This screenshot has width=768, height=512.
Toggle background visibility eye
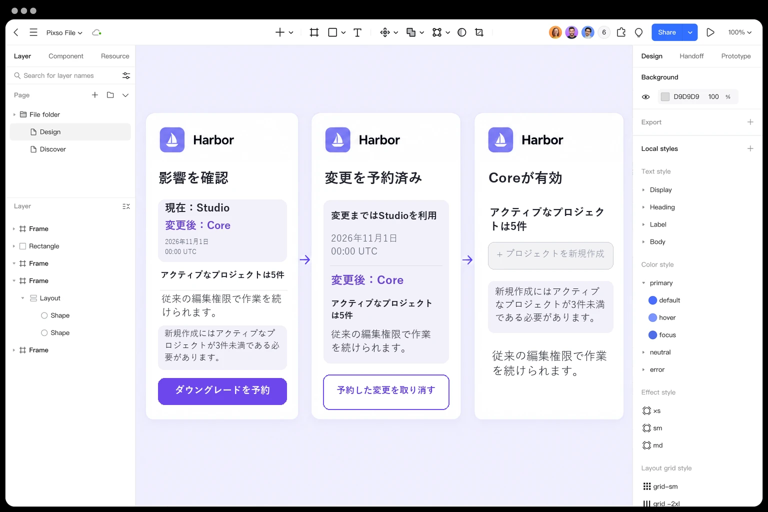pyautogui.click(x=645, y=97)
